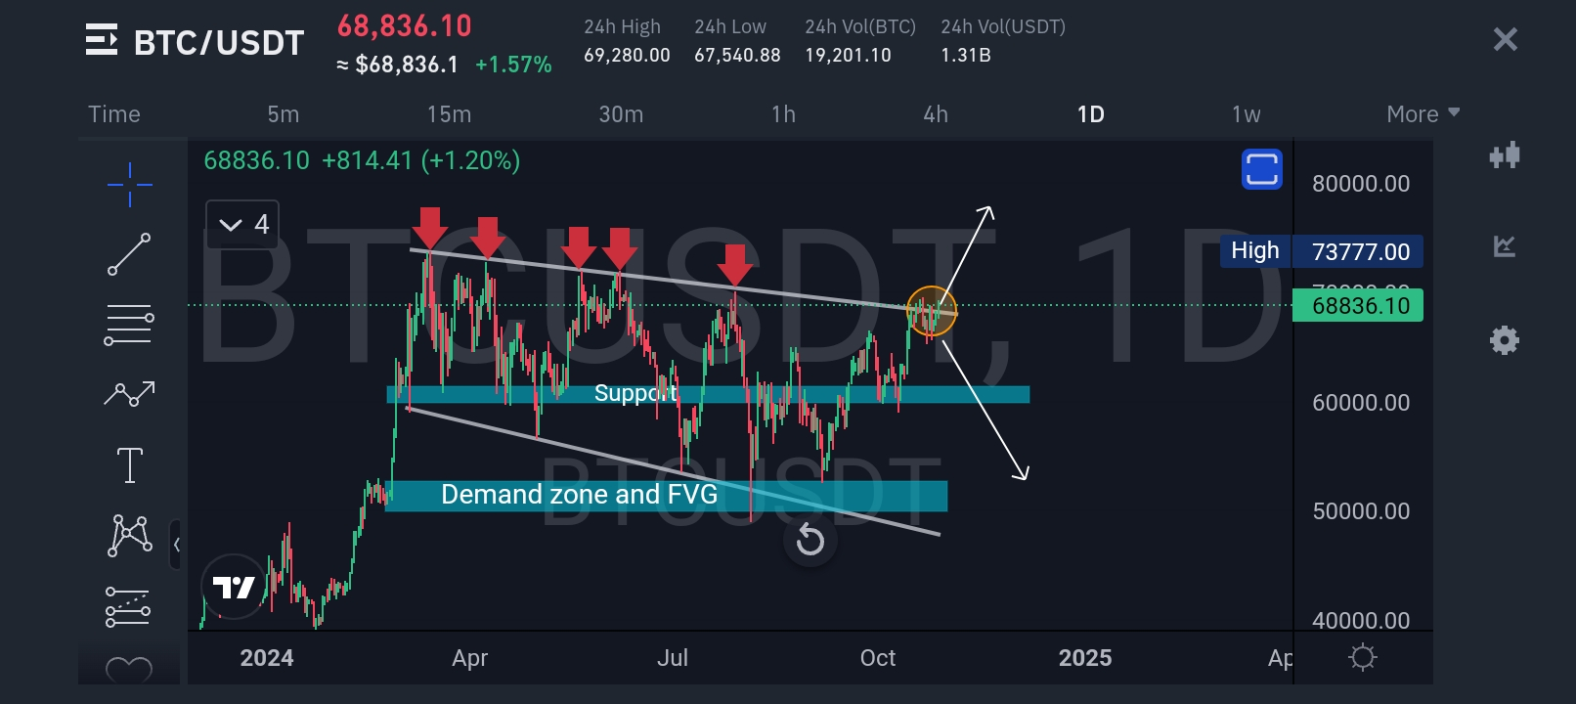Open TradingView logo link

234,587
